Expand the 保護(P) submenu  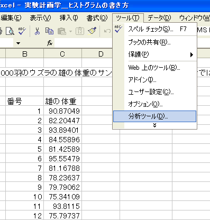(x=155, y=54)
